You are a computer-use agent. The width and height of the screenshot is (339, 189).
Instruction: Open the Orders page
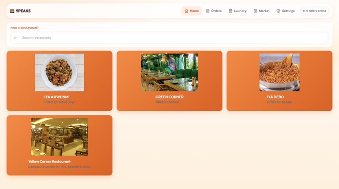coord(214,11)
